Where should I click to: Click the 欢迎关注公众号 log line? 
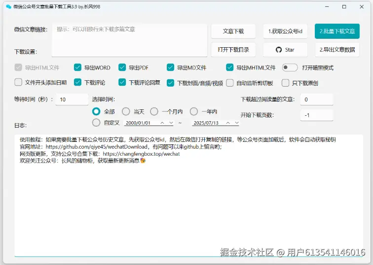coord(82,161)
